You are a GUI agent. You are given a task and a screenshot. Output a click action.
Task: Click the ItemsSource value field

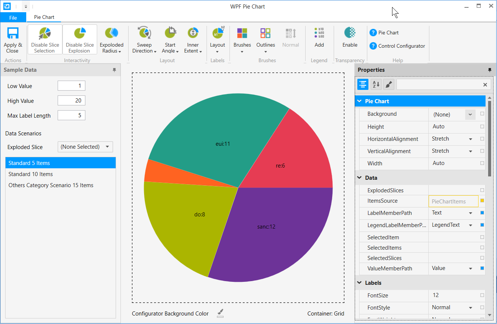453,201
